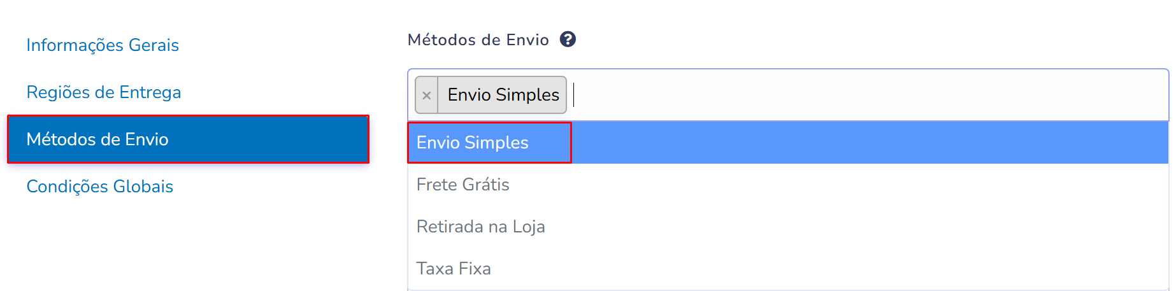Go to Regiões de Entrega

(x=104, y=92)
